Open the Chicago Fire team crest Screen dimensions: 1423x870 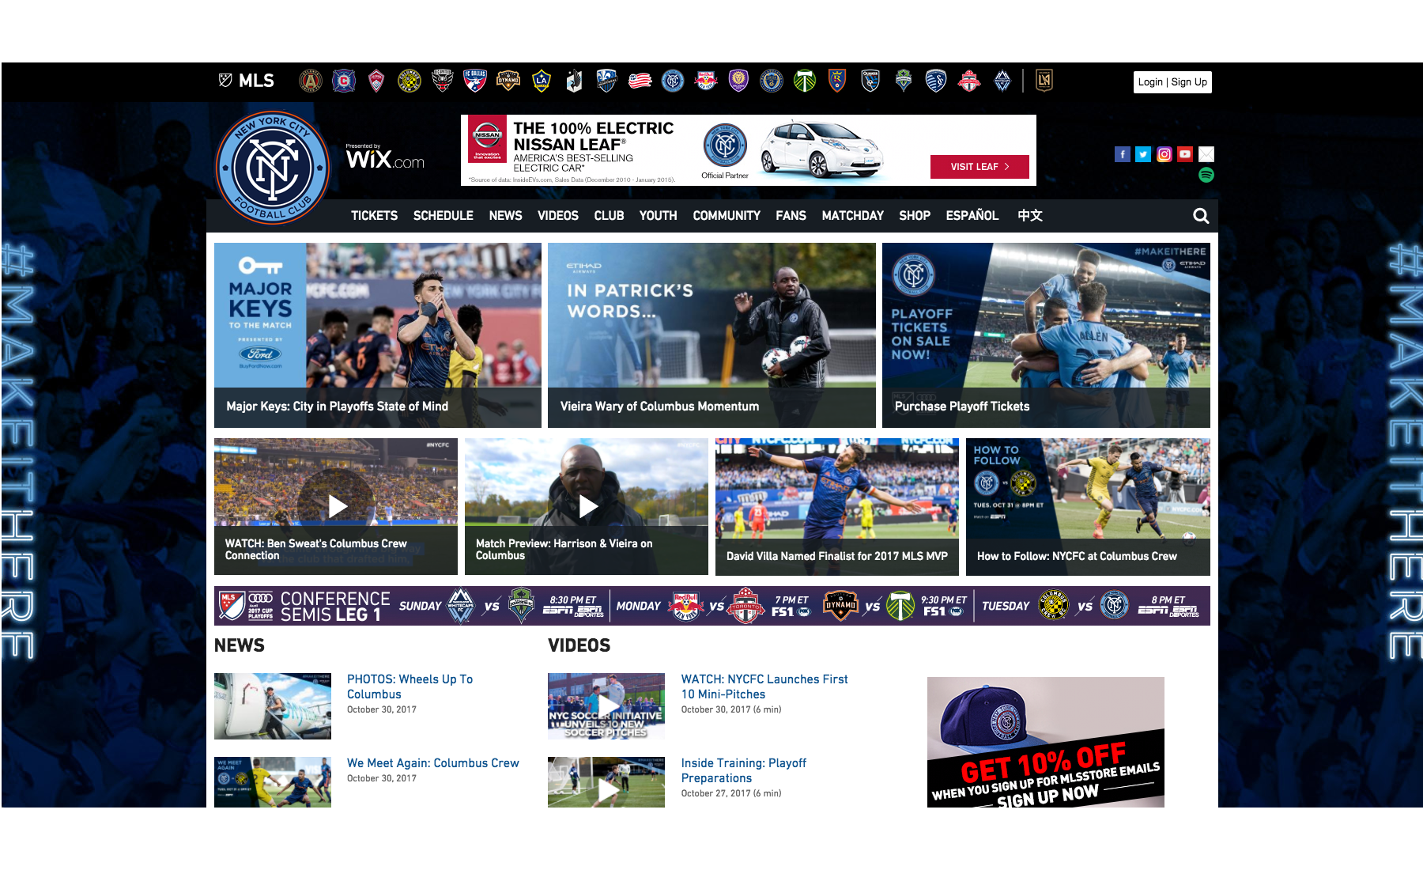[x=344, y=81]
